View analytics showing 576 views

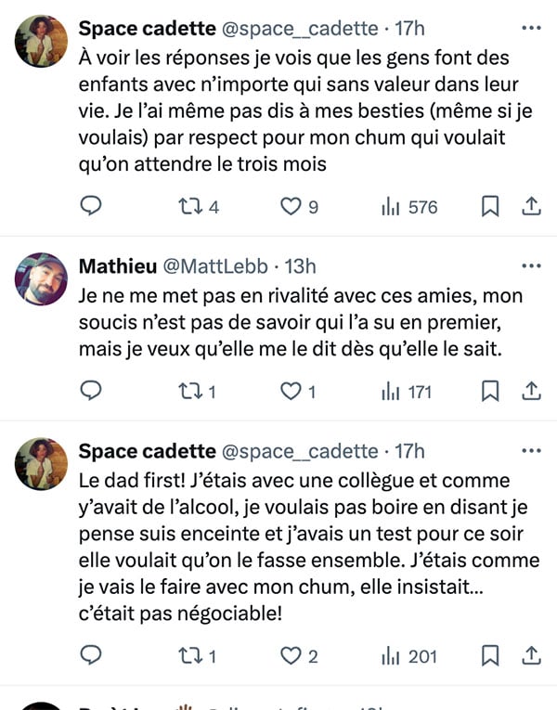409,207
